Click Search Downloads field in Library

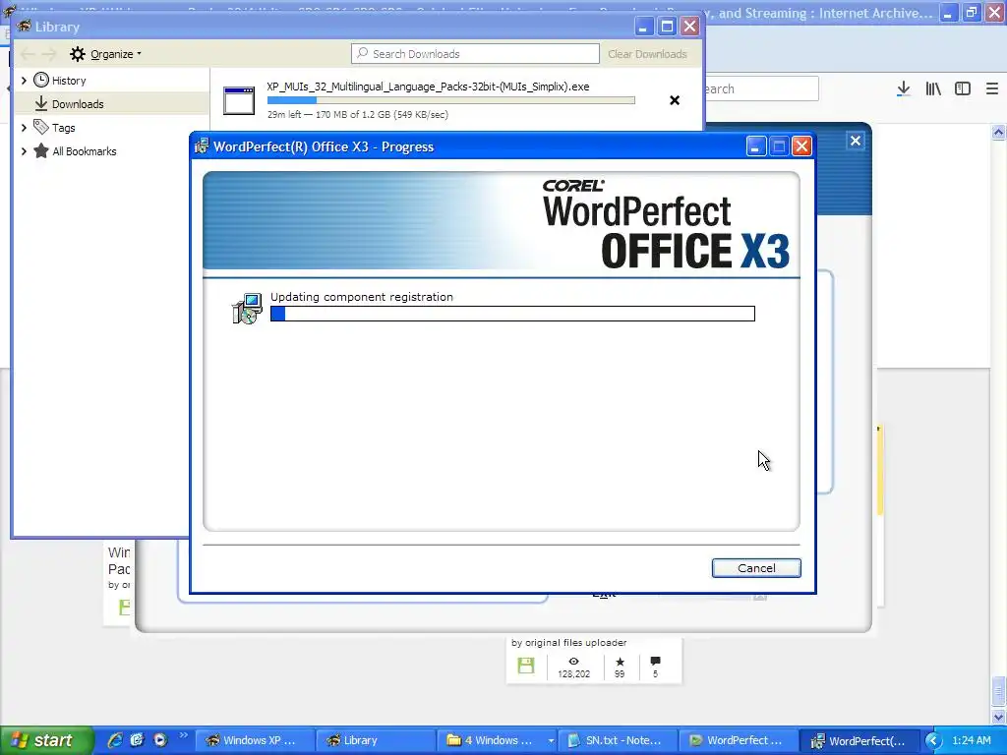475,54
